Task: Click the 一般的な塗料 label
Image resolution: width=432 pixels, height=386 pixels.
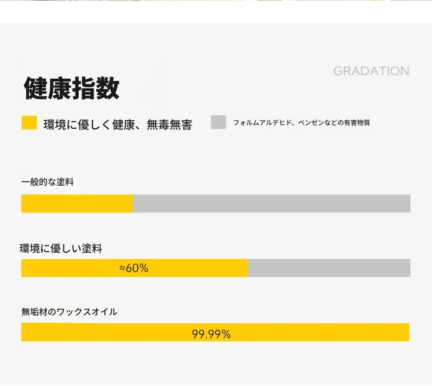Action: pyautogui.click(x=48, y=182)
